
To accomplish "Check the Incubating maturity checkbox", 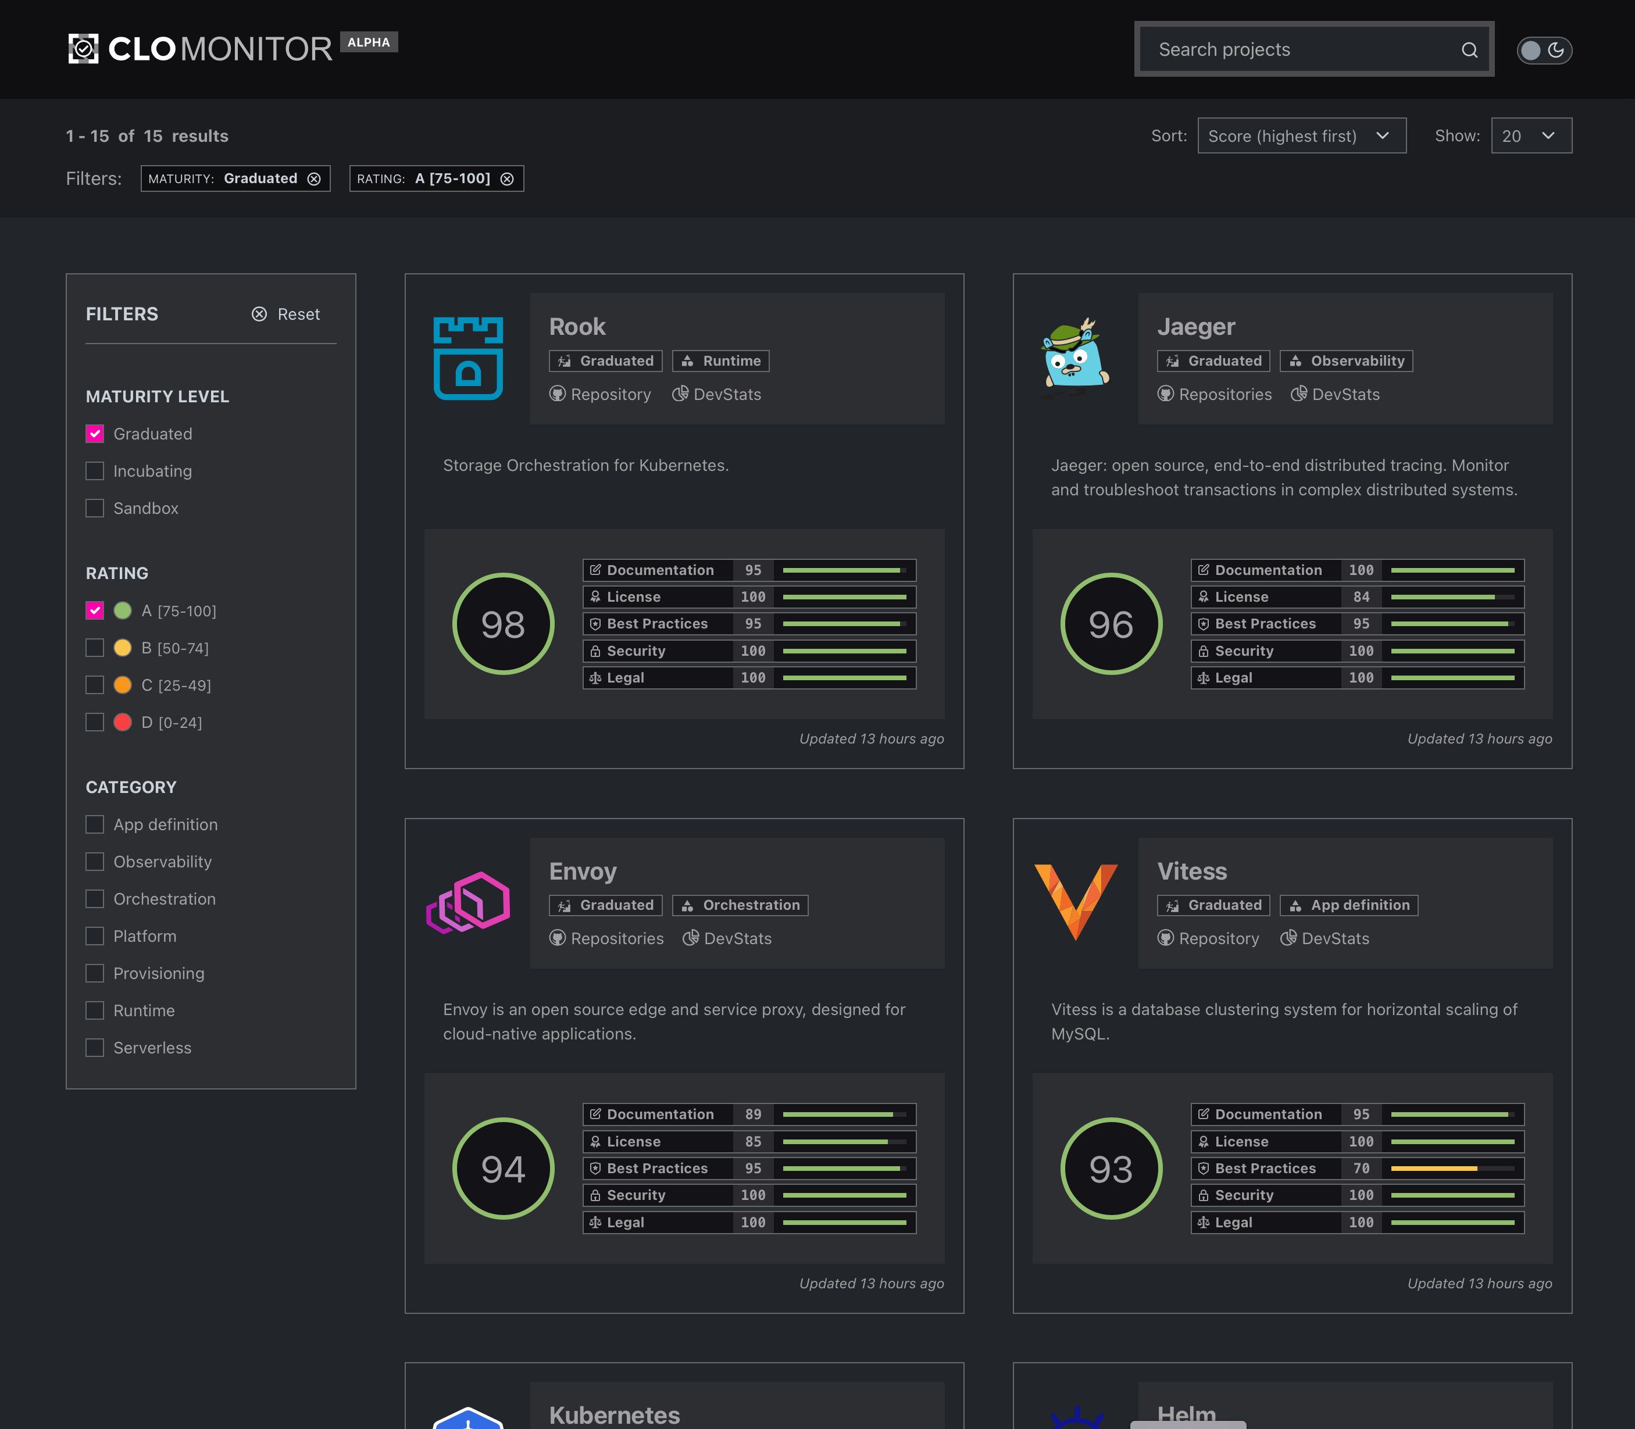I will pos(95,471).
